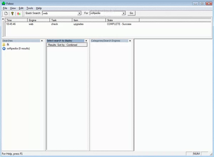This screenshot has width=214, height=157.
Task: Open the Help menu
Action: pyautogui.click(x=39, y=8)
